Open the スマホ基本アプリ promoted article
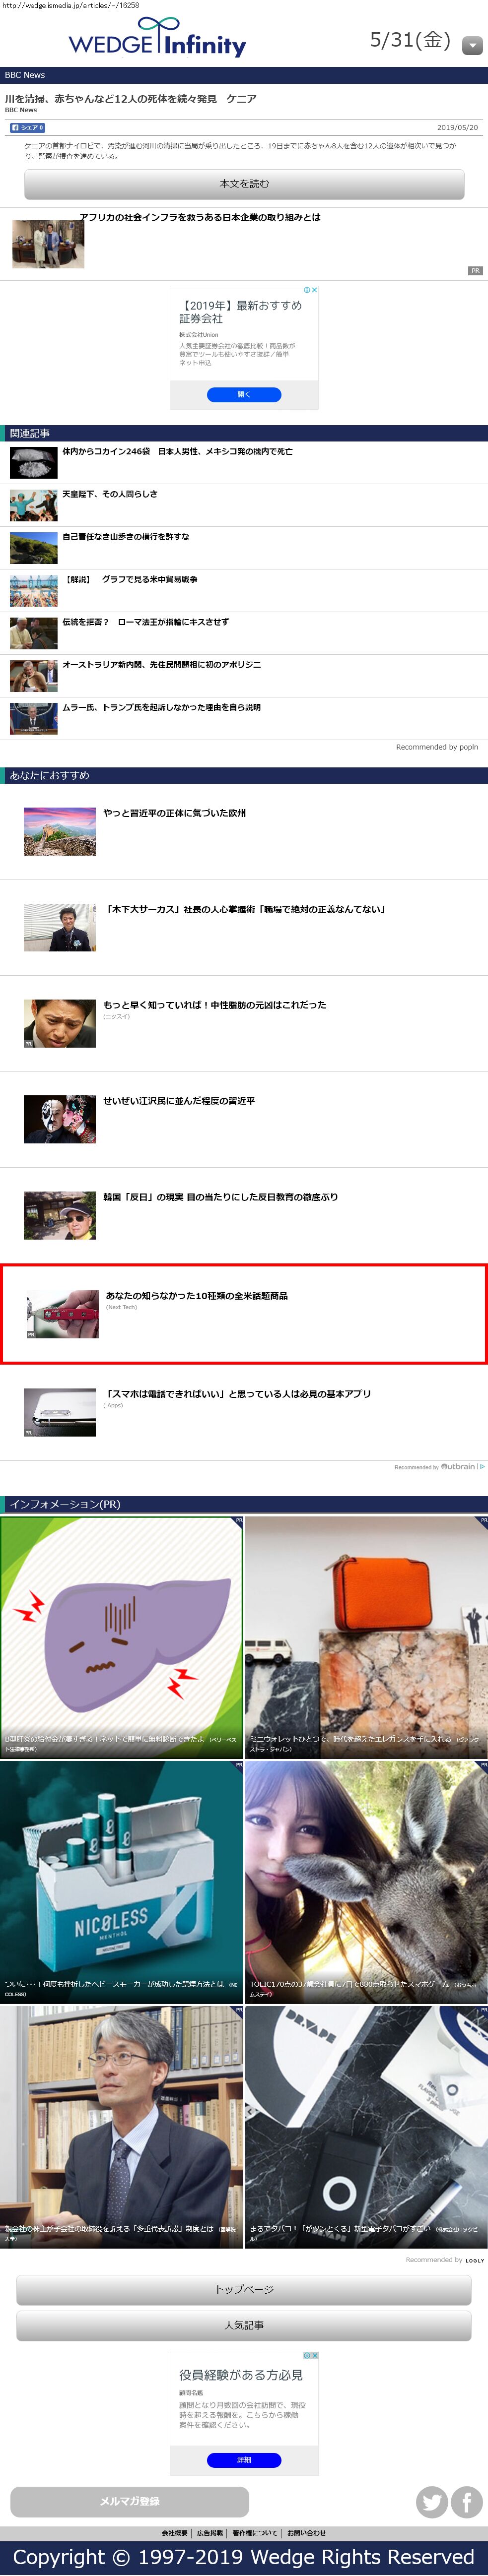Screen dimensions: 488x2576 click(x=237, y=1394)
